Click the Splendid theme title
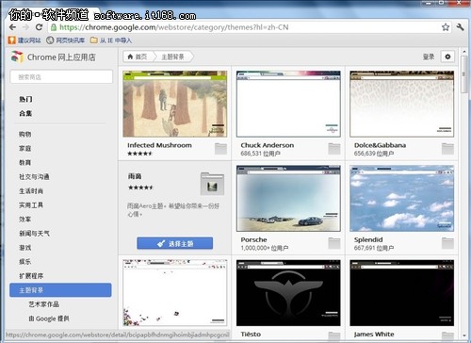 (368, 239)
